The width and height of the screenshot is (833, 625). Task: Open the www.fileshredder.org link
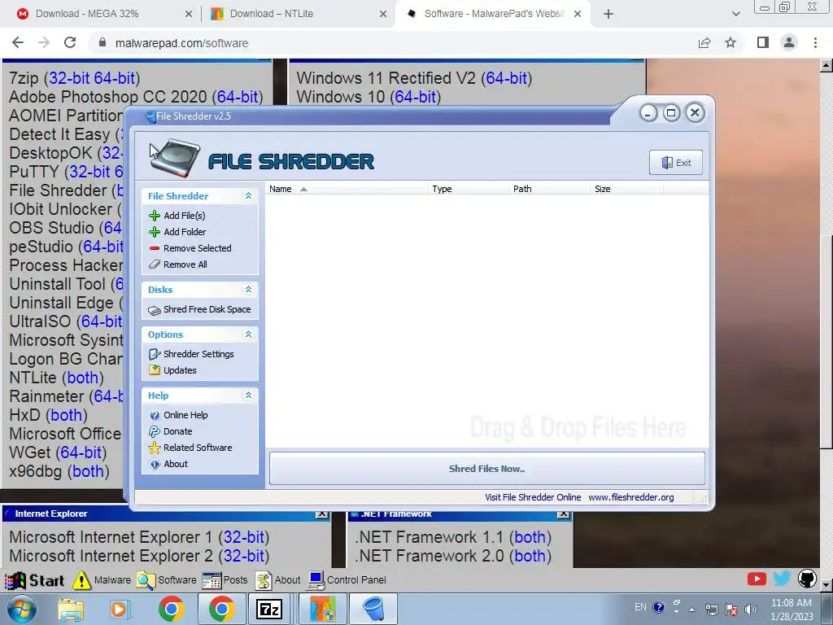(x=631, y=497)
